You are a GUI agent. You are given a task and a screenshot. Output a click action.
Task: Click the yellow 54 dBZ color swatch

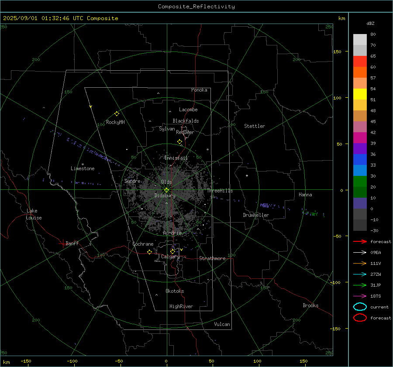coord(360,94)
